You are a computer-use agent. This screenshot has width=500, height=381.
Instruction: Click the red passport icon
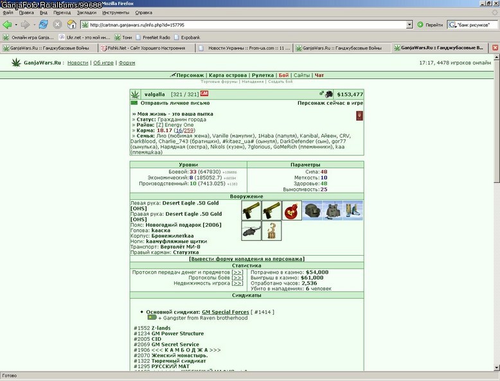click(x=359, y=116)
